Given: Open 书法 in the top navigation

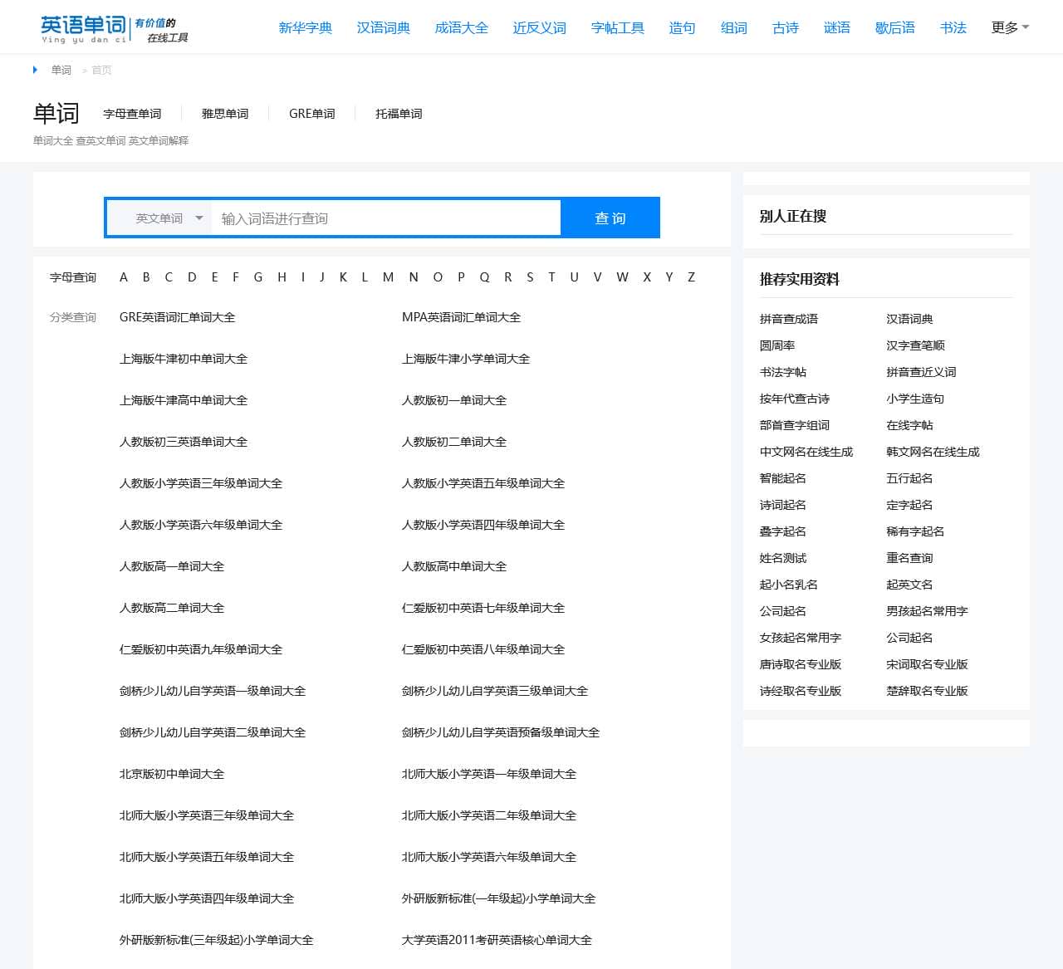Looking at the screenshot, I should (953, 27).
